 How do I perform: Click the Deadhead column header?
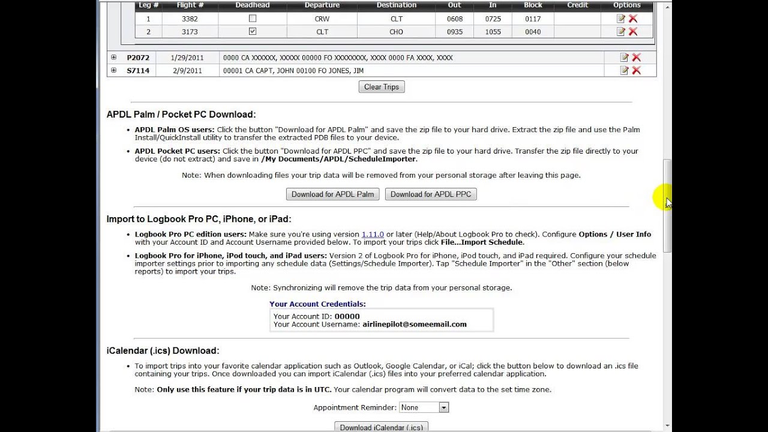tap(253, 5)
